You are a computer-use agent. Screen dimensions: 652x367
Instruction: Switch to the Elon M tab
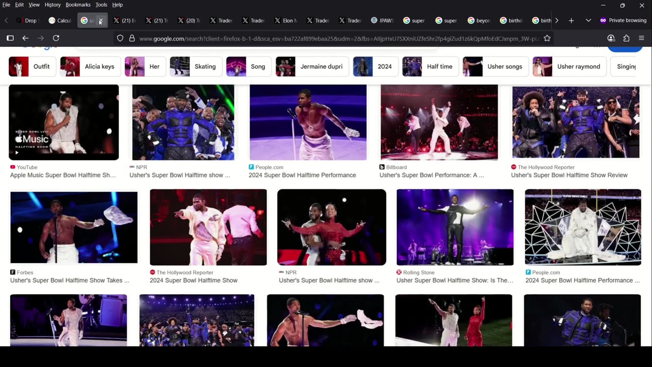point(286,20)
